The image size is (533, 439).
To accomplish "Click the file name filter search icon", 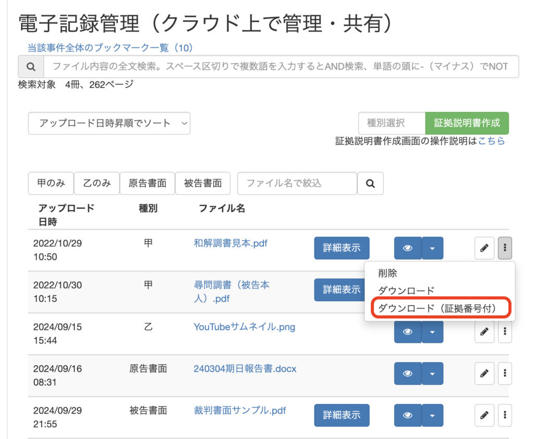I will 371,183.
